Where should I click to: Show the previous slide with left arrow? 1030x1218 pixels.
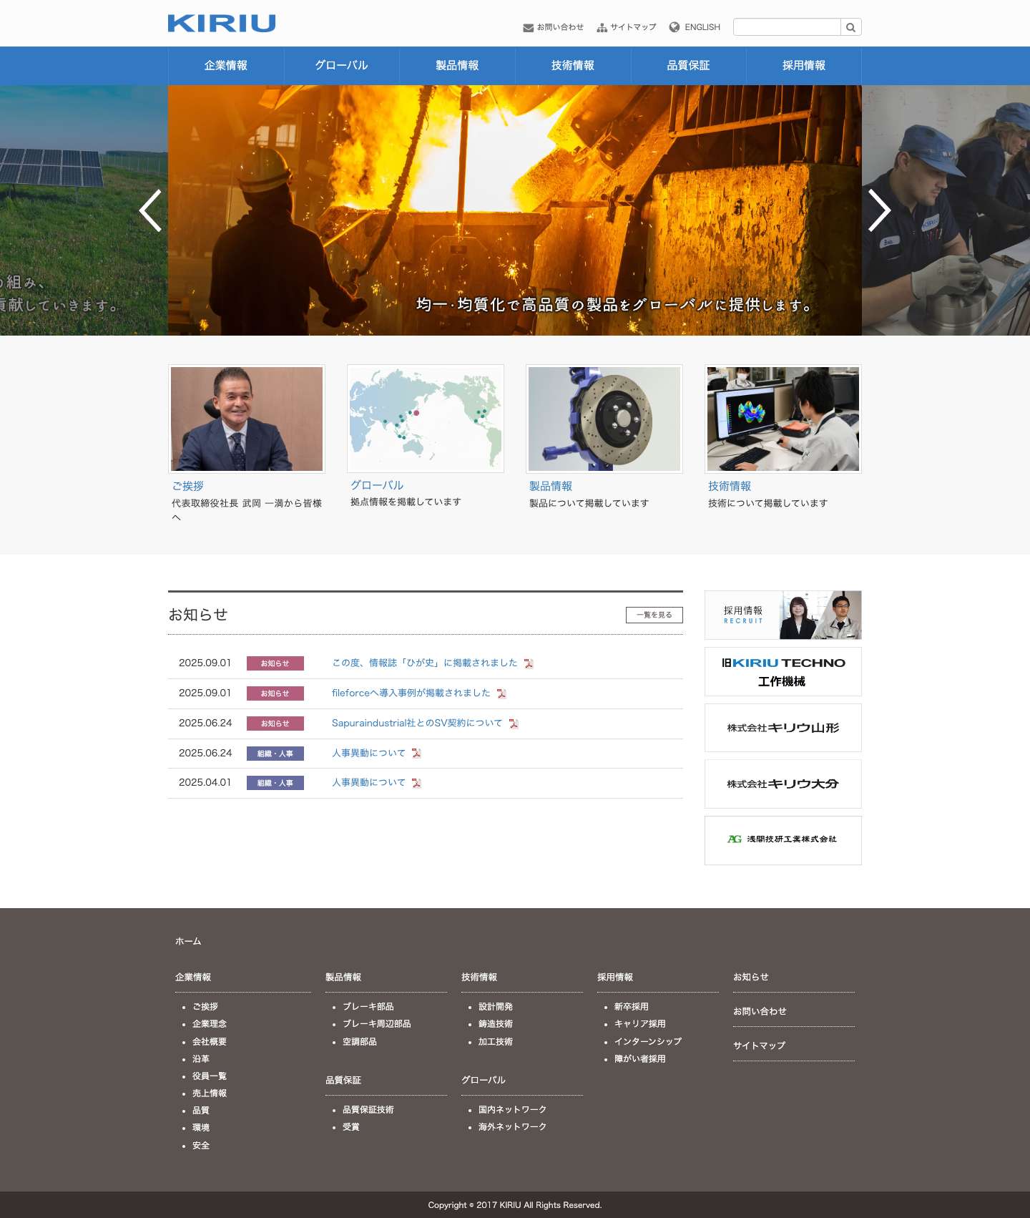click(150, 210)
